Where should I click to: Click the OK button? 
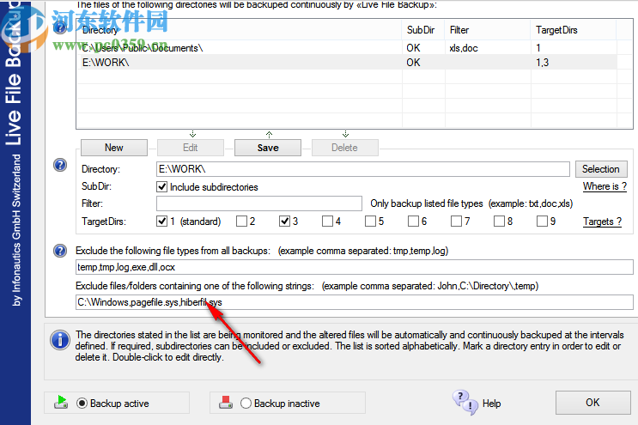coord(592,403)
